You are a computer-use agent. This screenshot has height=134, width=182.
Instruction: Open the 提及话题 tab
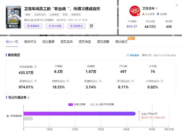tap(103, 42)
